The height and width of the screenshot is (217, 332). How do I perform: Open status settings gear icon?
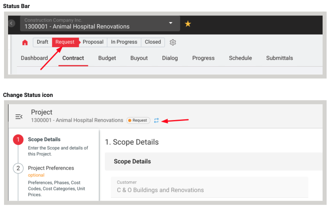173,42
